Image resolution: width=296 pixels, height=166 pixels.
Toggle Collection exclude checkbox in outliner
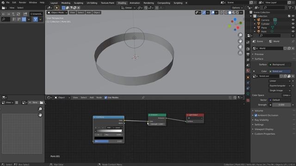(289, 16)
